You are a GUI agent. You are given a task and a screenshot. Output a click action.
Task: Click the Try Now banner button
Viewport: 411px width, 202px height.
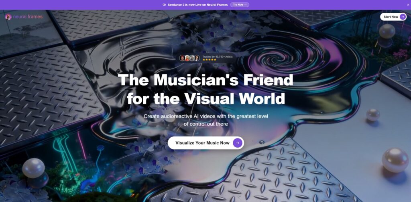tap(240, 5)
